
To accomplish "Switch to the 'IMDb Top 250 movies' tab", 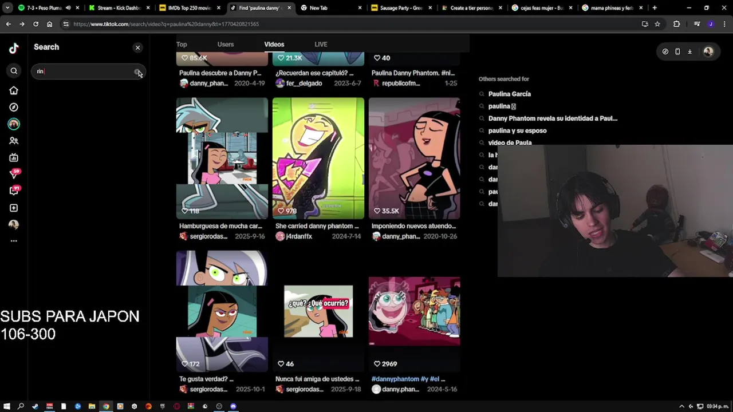I will pyautogui.click(x=190, y=8).
